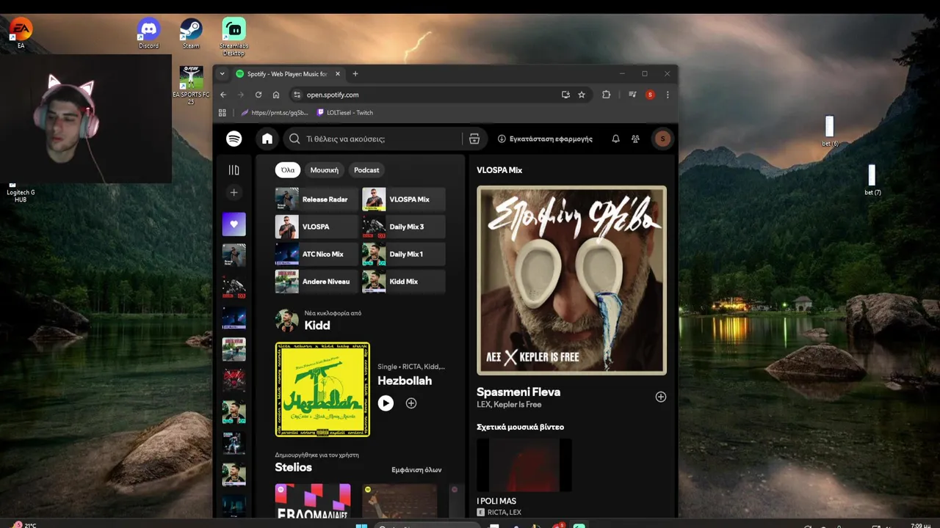Open Spotify profile avatar labeled S
940x528 pixels.
[x=662, y=139]
